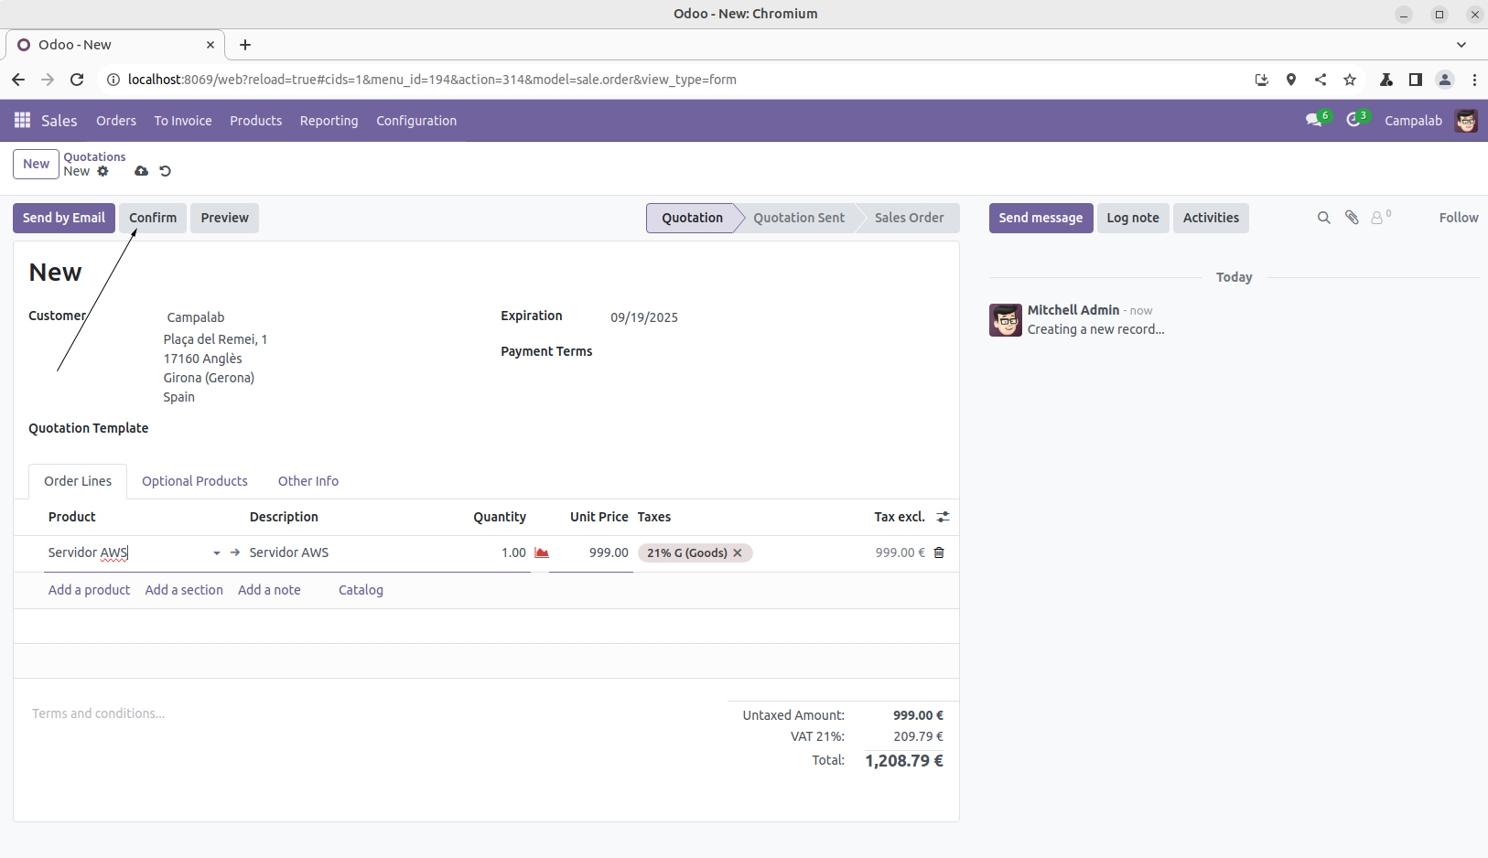Discard changes with the undo icon
This screenshot has height=858, width=1488.
[166, 171]
